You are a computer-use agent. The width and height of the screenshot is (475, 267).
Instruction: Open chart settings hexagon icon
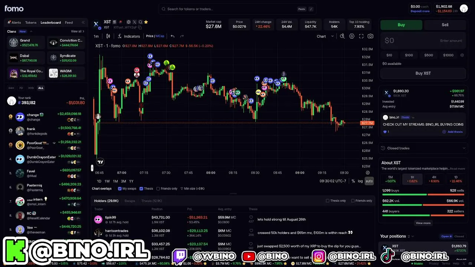pos(352,36)
